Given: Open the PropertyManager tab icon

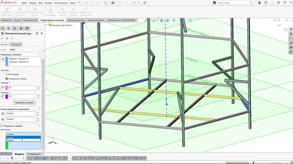Looking at the screenshot, I should (9, 28).
